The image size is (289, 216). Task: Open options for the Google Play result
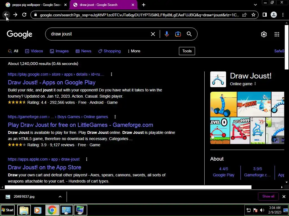(x=111, y=74)
